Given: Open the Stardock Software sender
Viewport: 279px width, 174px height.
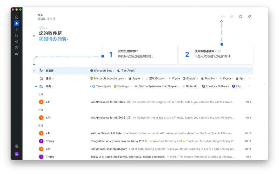Looking at the screenshot, I should [x=216, y=86].
